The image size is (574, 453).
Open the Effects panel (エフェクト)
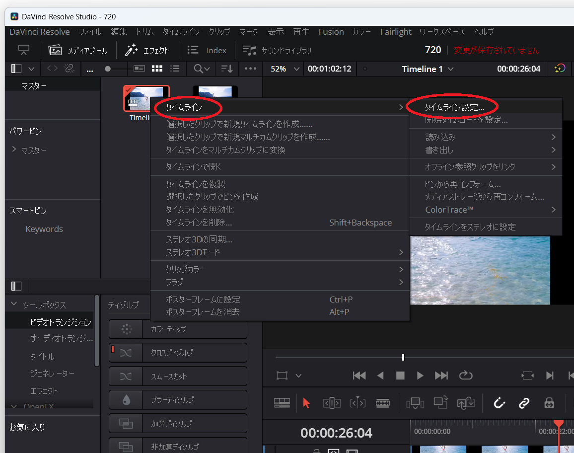coord(147,50)
